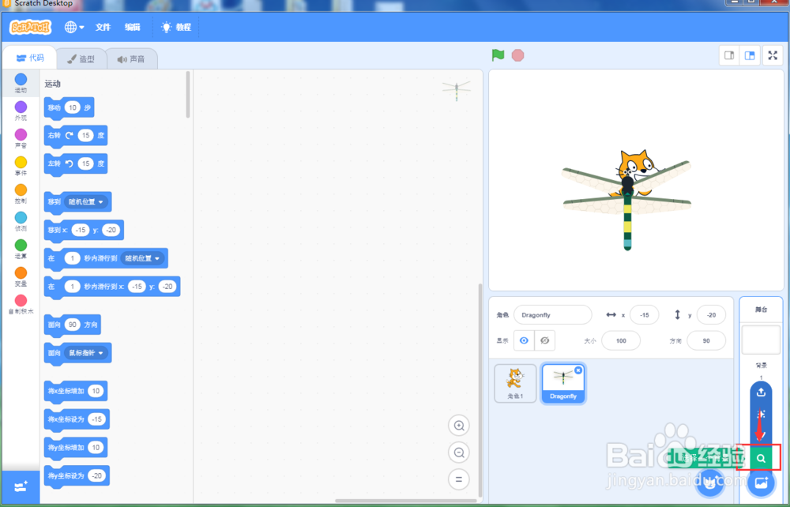Select the 运动 motion category
Viewport: 790px width, 507px height.
point(21,83)
